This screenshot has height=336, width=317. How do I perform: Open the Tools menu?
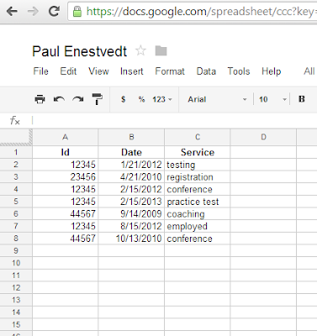[x=239, y=71]
